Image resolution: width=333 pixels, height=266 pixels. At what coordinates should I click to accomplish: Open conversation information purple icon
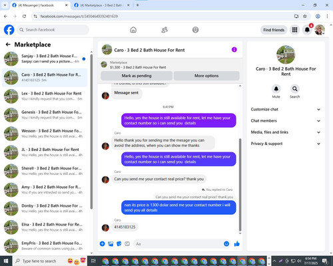tap(234, 50)
